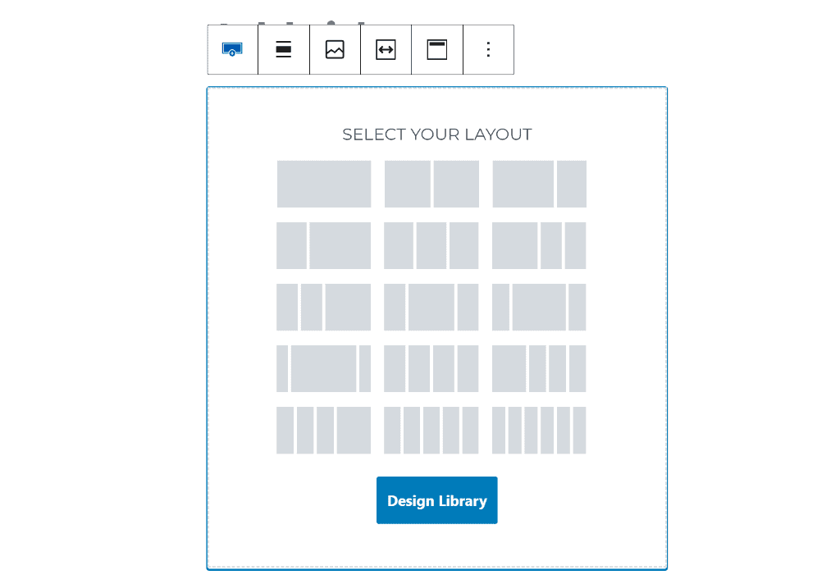Click the horizontal double-arrow width icon
Screen dimensions: 840x584
point(386,50)
